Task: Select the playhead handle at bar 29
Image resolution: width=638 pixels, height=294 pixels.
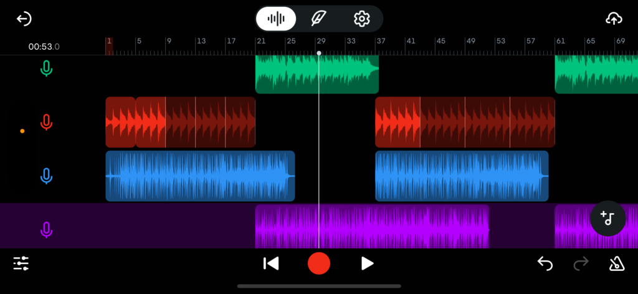Action: pyautogui.click(x=319, y=53)
